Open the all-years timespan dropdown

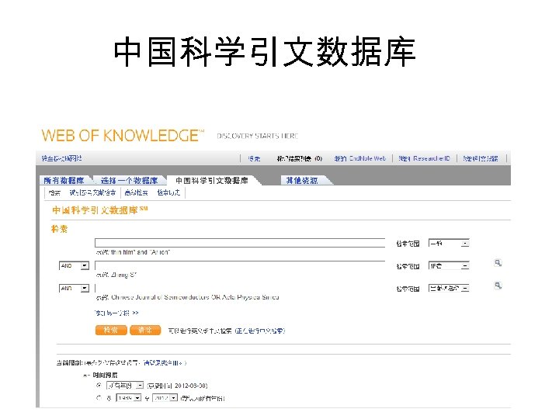pos(125,386)
